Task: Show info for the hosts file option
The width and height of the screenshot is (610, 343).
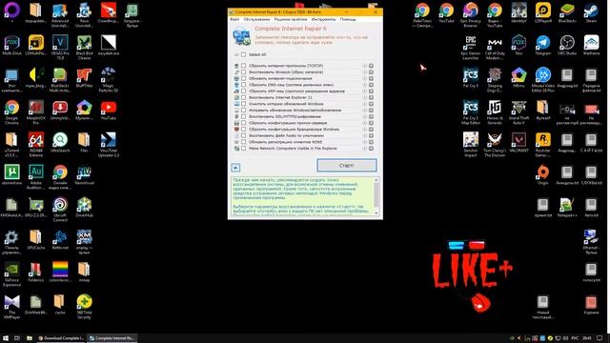Action: 364,135
